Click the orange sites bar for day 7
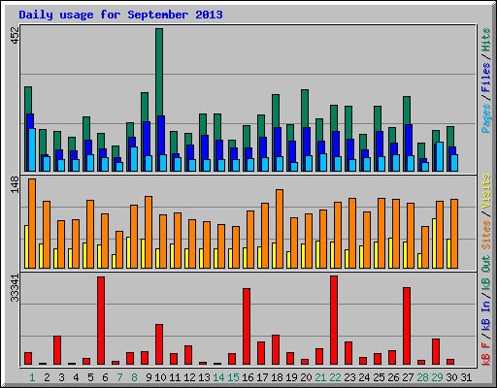497x388 pixels. [119, 249]
